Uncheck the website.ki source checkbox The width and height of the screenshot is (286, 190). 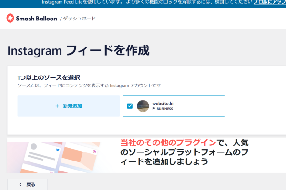click(x=130, y=106)
